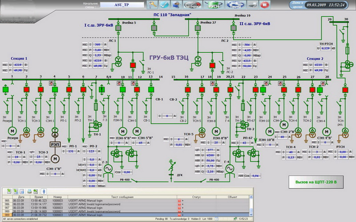Click hand icon beside cell 10
The width and height of the screenshot is (356, 222).
pyautogui.click(x=119, y=83)
